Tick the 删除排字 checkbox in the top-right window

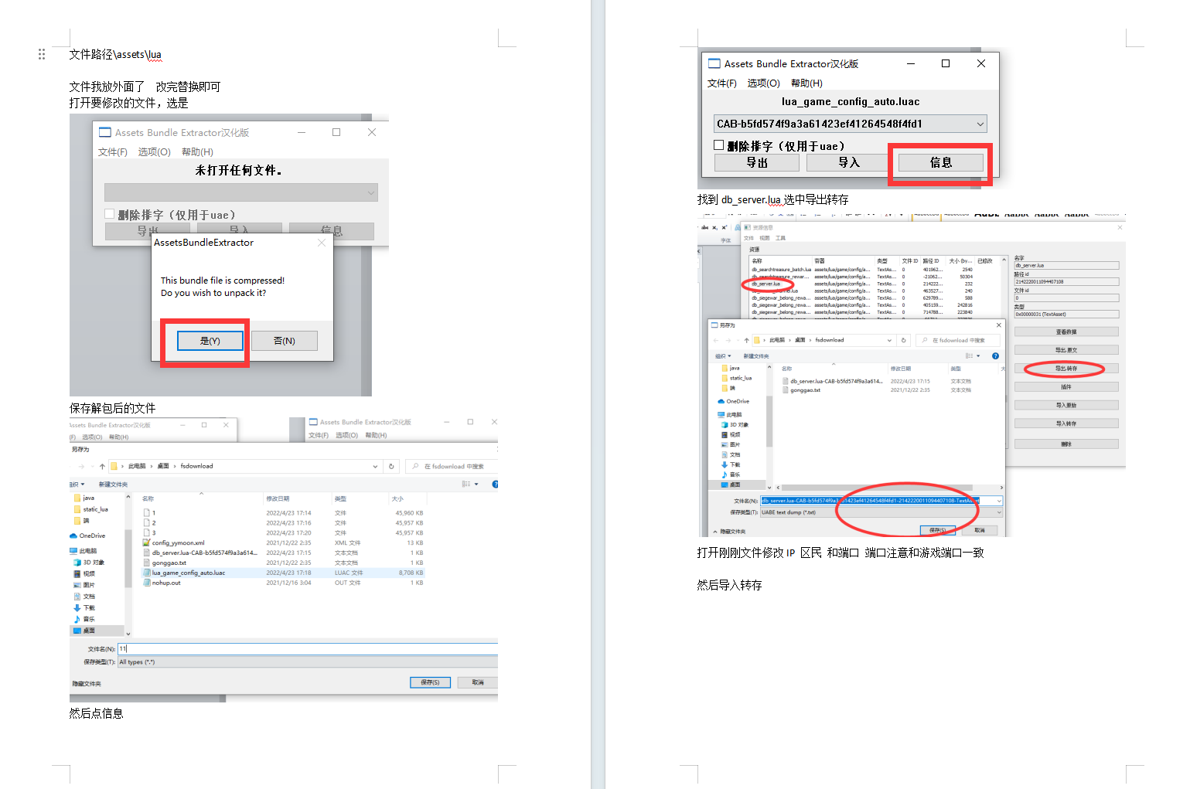[x=719, y=145]
